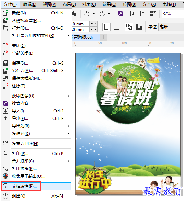Choose 另存为(A)... menu entry
185x202 pixels.
tap(36, 71)
